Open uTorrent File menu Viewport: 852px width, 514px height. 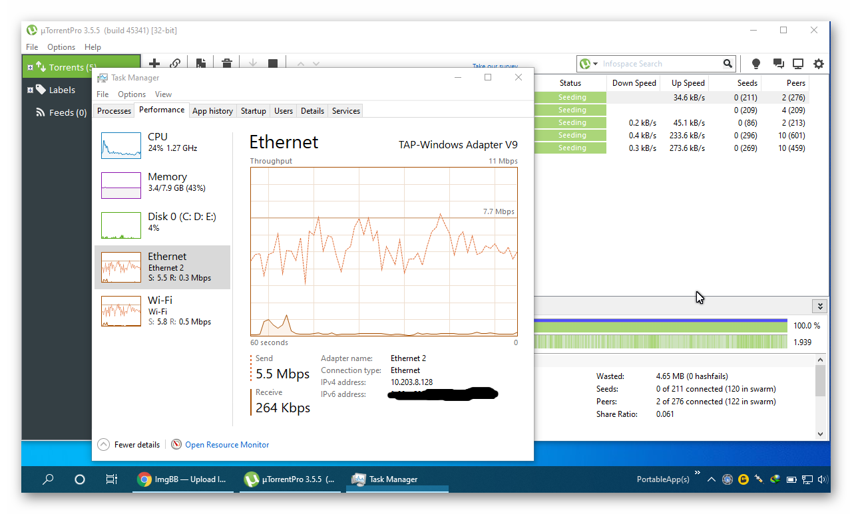pyautogui.click(x=32, y=47)
